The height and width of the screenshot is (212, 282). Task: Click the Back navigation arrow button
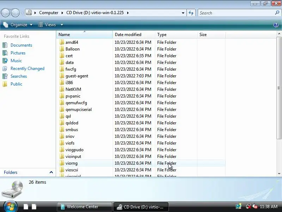5,13
